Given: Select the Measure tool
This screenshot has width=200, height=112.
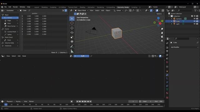Looking at the screenshot, I should [72, 51].
